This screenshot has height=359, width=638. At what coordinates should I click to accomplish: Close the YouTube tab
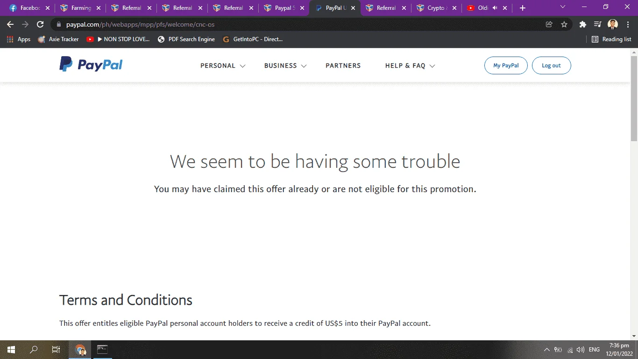coord(504,8)
